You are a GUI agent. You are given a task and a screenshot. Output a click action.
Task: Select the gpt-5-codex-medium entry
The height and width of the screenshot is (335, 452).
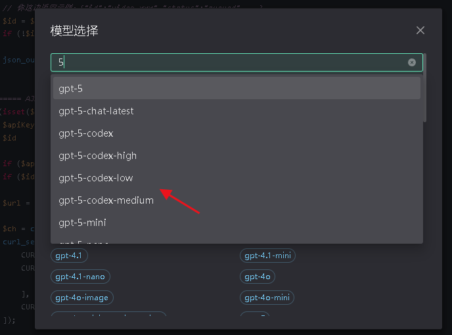coord(237,200)
